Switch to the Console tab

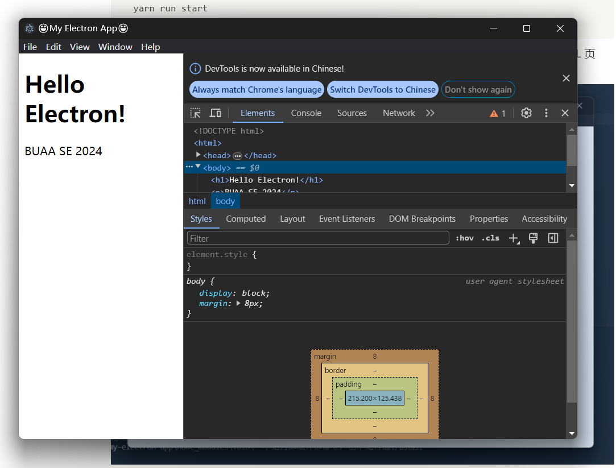[306, 113]
